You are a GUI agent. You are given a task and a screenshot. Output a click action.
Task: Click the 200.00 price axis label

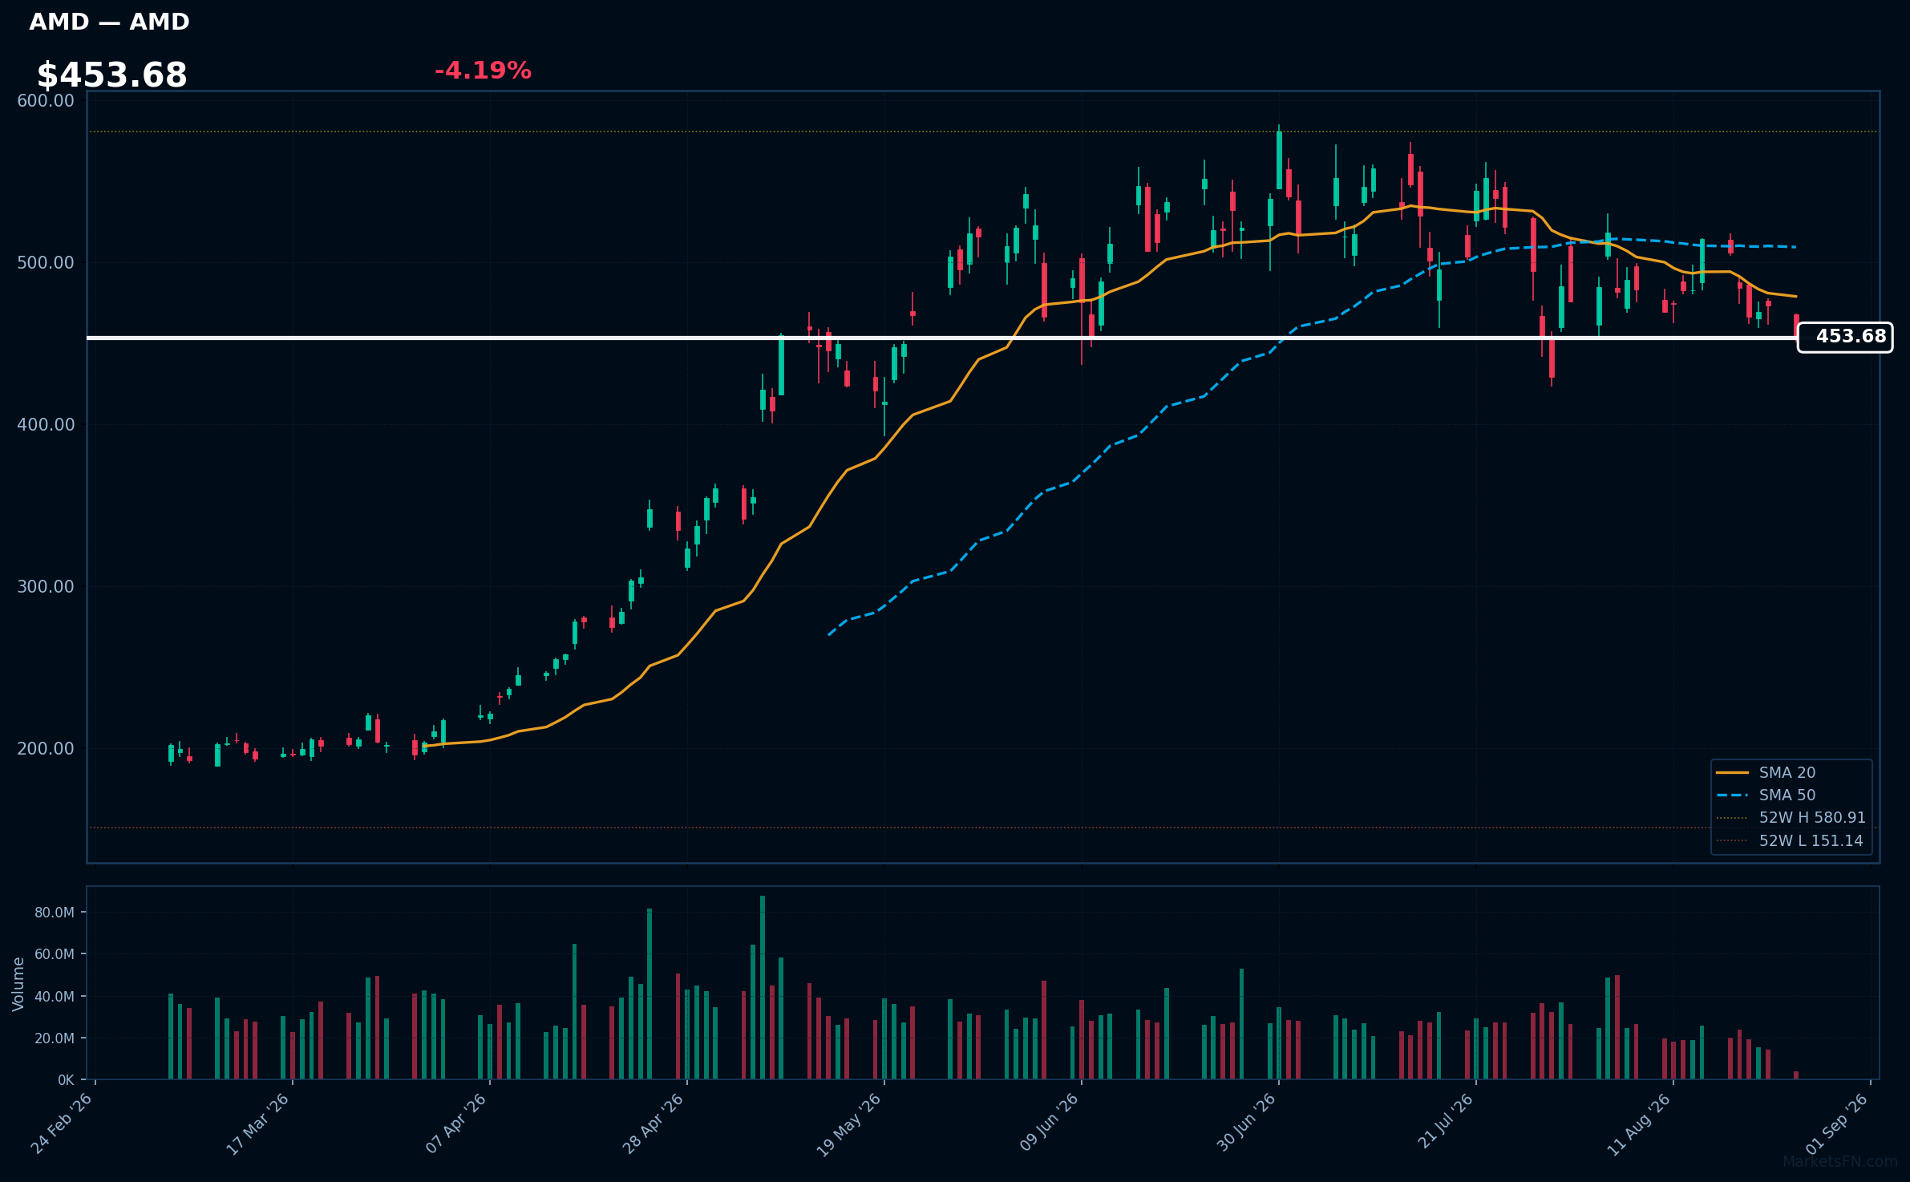(46, 748)
